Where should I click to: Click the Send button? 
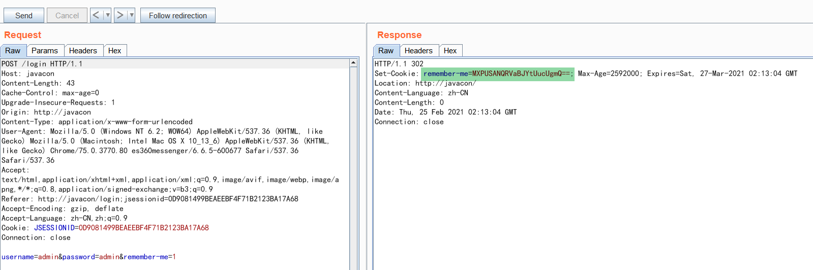point(24,15)
